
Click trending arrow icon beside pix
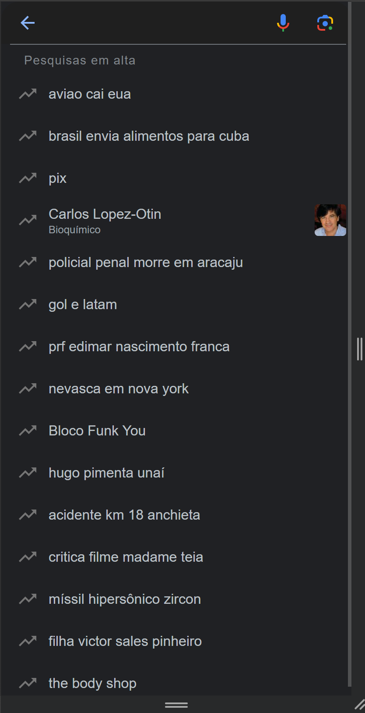coord(28,178)
